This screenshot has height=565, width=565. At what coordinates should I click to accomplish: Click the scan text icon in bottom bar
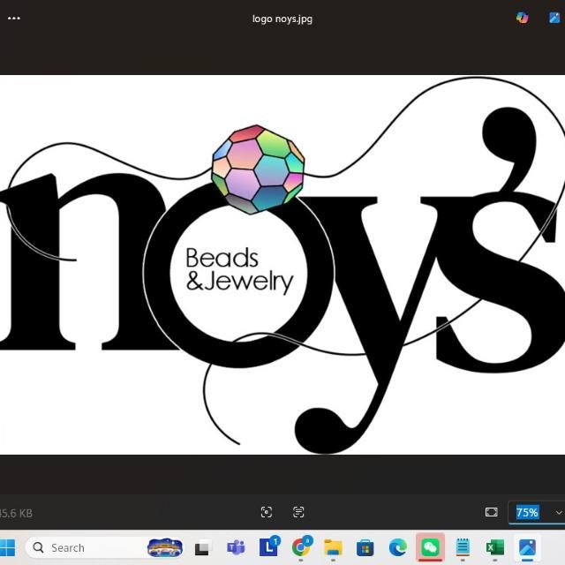point(298,512)
